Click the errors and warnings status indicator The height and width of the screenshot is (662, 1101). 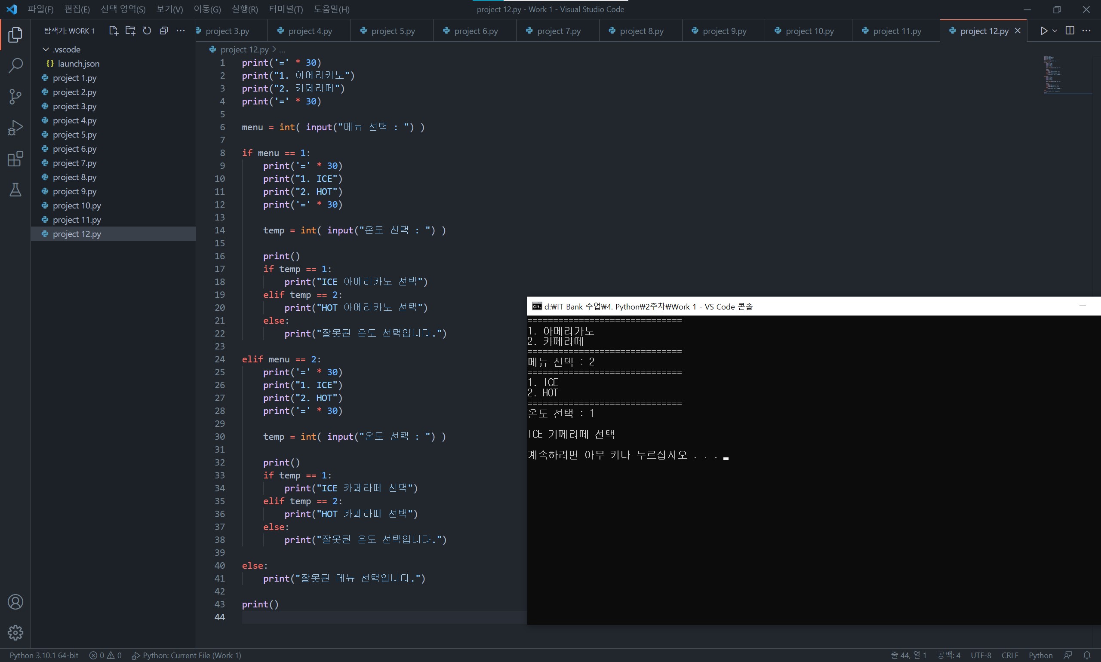click(x=105, y=655)
